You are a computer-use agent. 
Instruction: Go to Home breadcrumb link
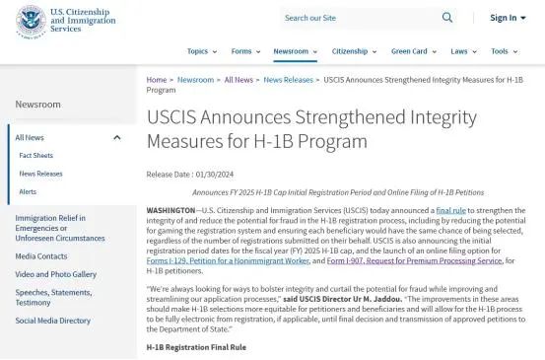[157, 80]
